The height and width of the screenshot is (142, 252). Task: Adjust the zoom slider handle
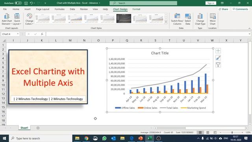pos(232,133)
